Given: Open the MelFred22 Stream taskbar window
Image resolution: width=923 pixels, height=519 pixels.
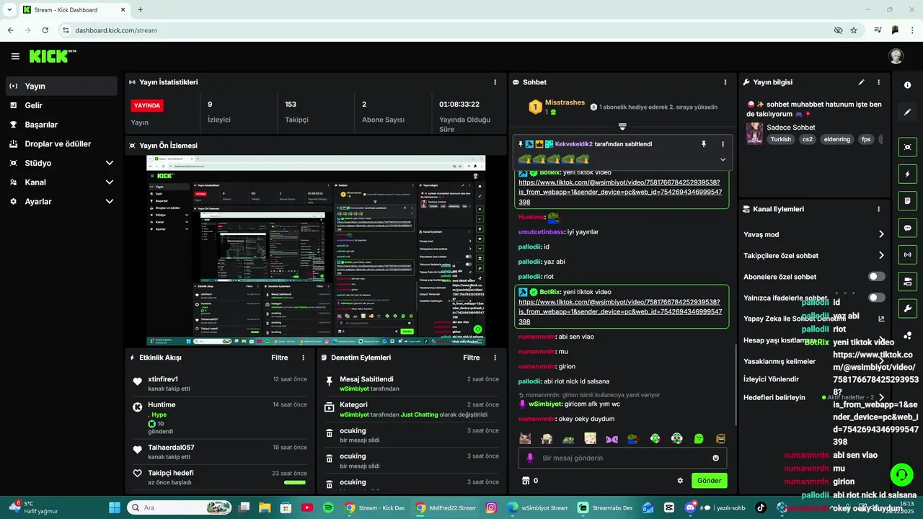Looking at the screenshot, I should (x=446, y=507).
